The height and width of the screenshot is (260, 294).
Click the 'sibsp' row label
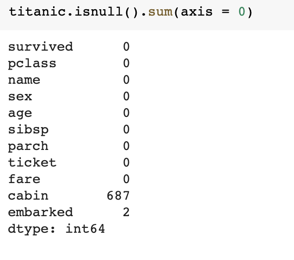pos(28,130)
